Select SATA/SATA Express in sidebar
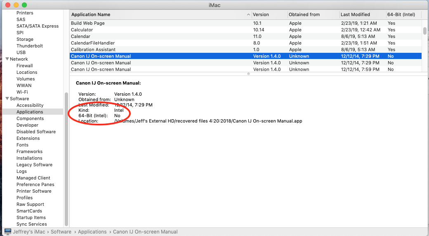The height and width of the screenshot is (236, 429). 38,26
